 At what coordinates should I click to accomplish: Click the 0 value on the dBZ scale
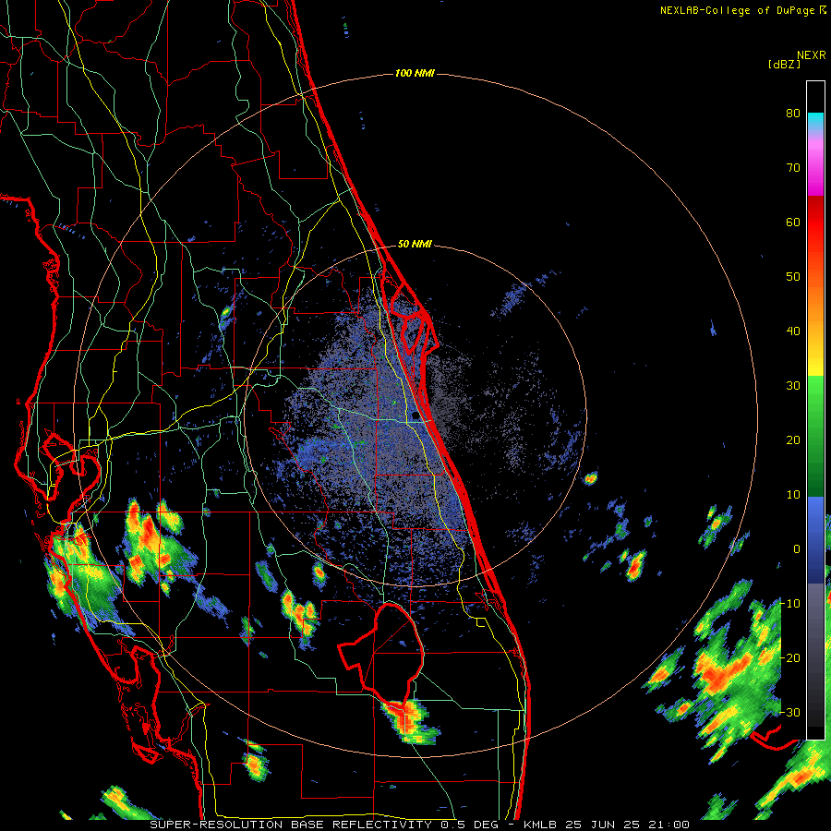pyautogui.click(x=797, y=549)
